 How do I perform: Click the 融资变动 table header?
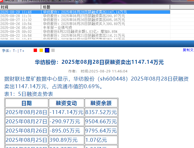66,103
